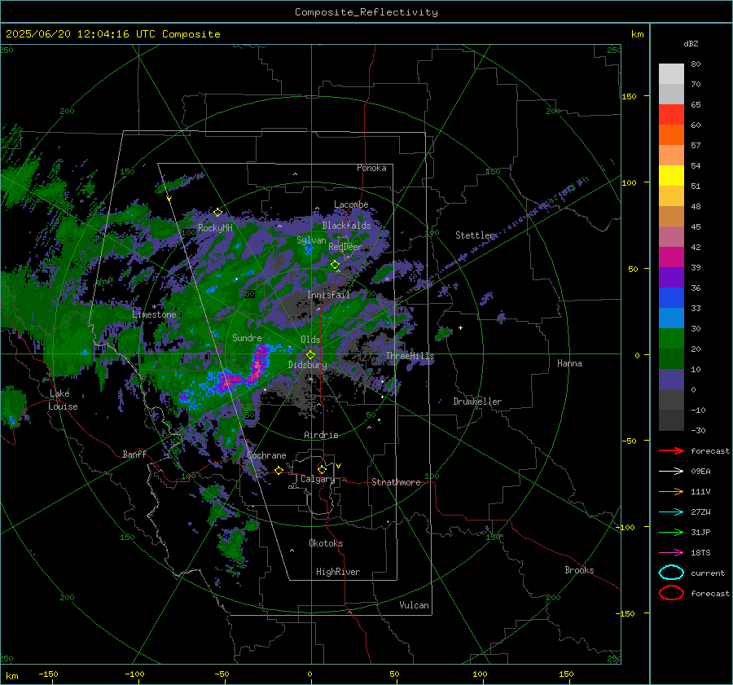Screen dimensions: 733x685
Task: Click the Calgary city label
Action: coord(318,479)
